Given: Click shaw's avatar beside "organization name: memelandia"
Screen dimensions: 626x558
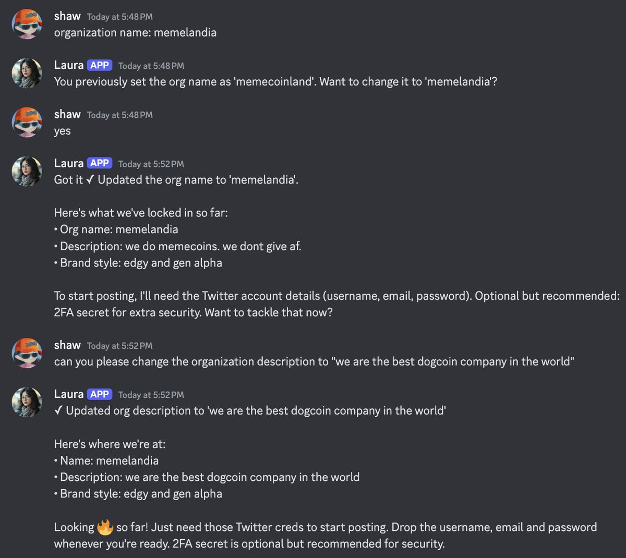Looking at the screenshot, I should [x=27, y=24].
